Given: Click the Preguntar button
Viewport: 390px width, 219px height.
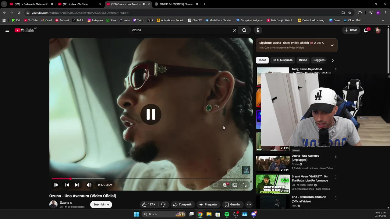Looking at the screenshot, I should [208, 204].
